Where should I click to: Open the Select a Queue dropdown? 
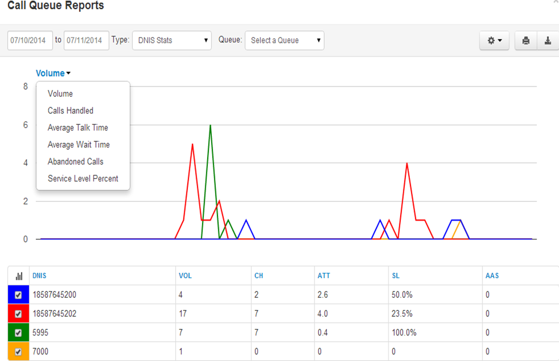pyautogui.click(x=284, y=40)
